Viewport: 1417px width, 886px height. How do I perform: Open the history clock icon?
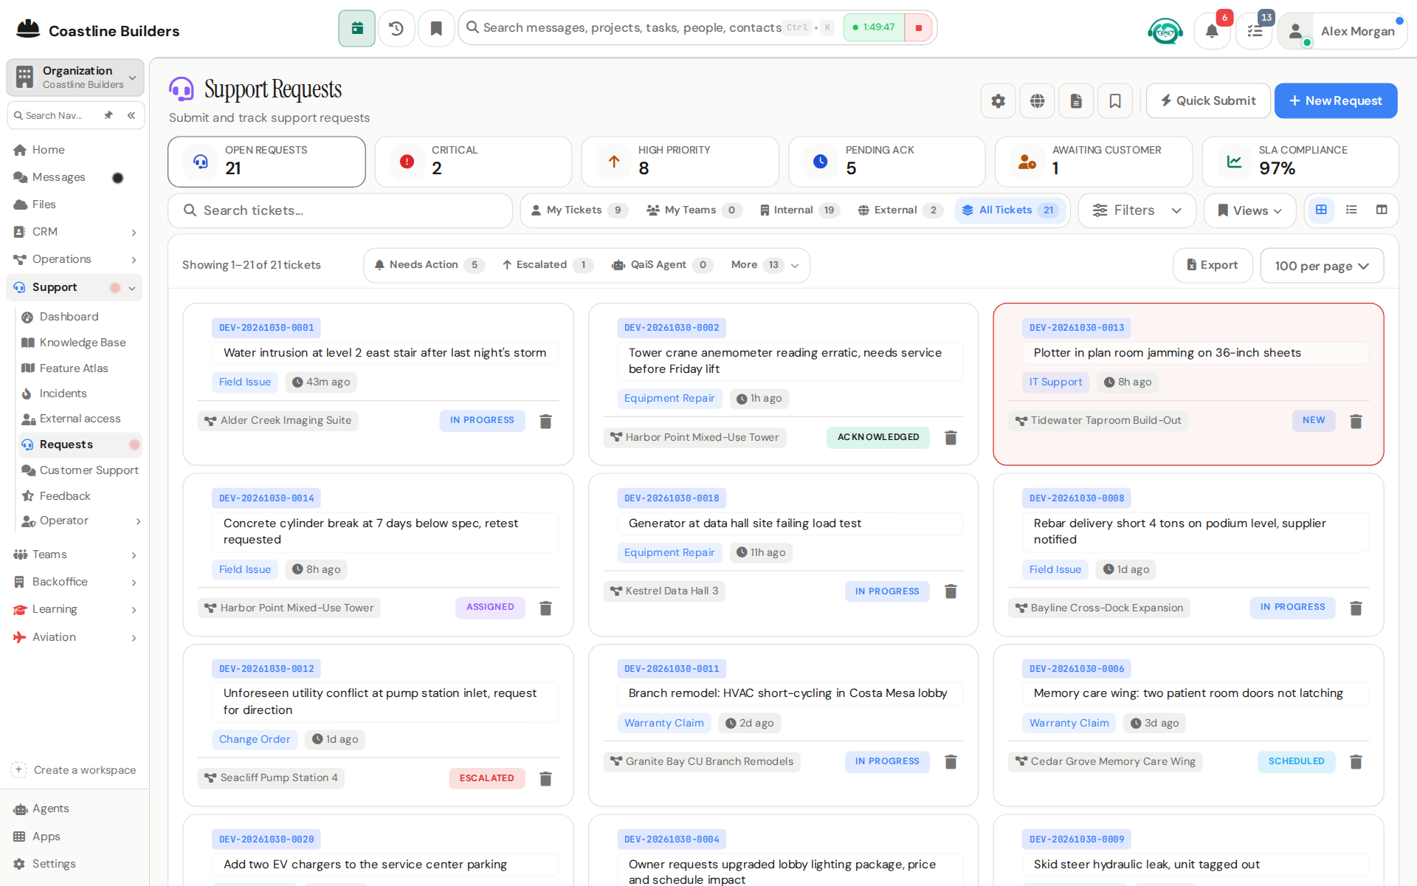(x=396, y=28)
